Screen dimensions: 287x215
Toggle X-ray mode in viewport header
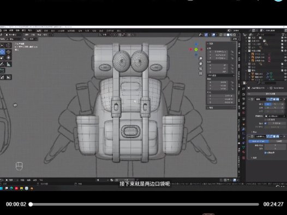(221, 35)
